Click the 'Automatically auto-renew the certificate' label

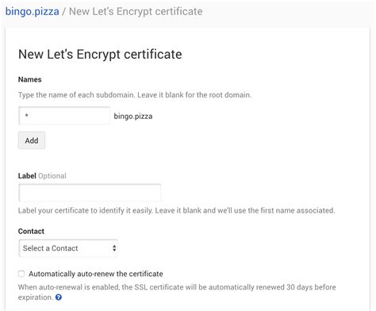pyautogui.click(x=96, y=274)
